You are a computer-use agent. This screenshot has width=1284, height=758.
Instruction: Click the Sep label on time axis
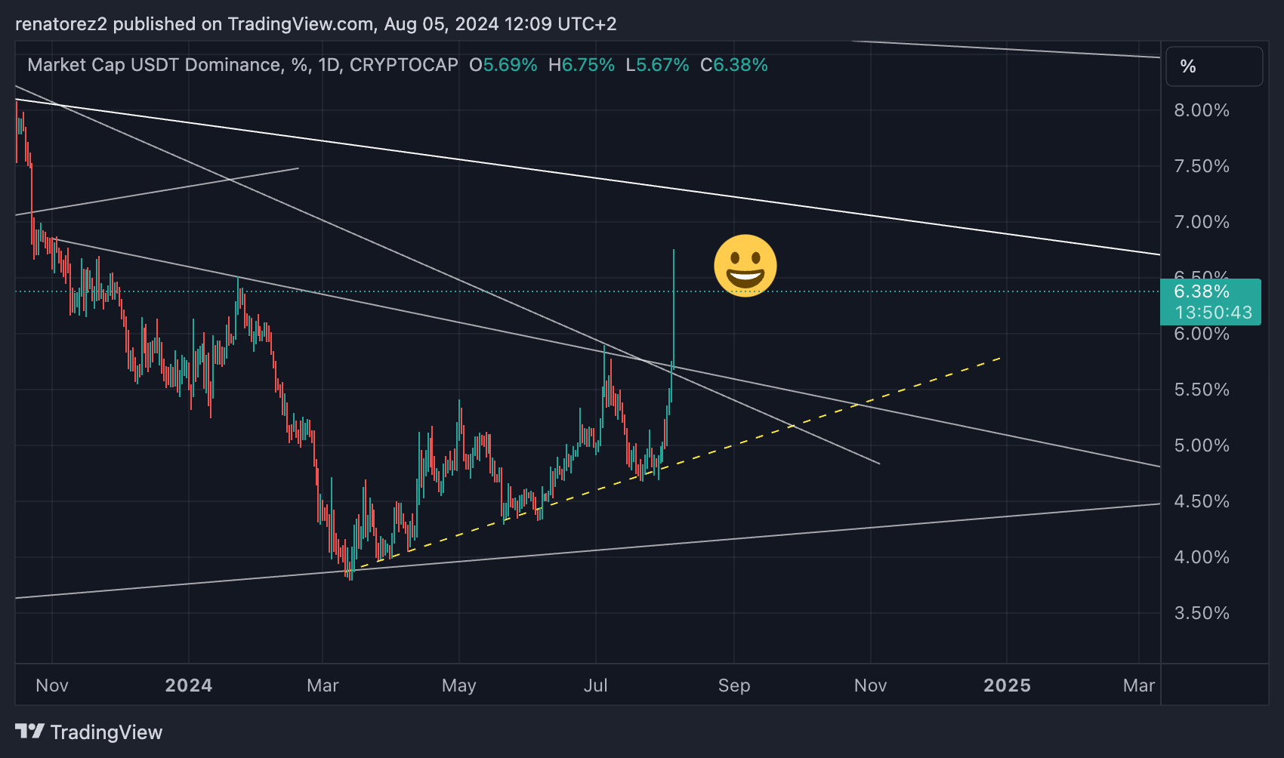(734, 686)
